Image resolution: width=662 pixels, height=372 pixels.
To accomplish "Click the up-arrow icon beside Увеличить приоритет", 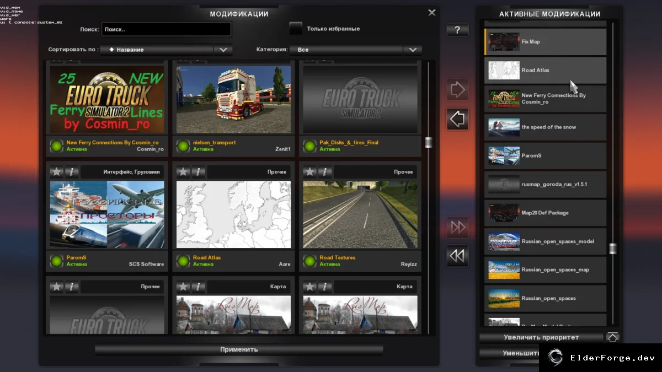I will [612, 337].
